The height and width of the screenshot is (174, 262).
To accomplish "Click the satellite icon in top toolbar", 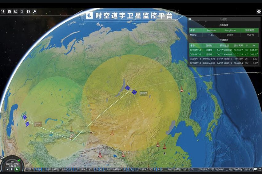I will (x=3, y=12).
